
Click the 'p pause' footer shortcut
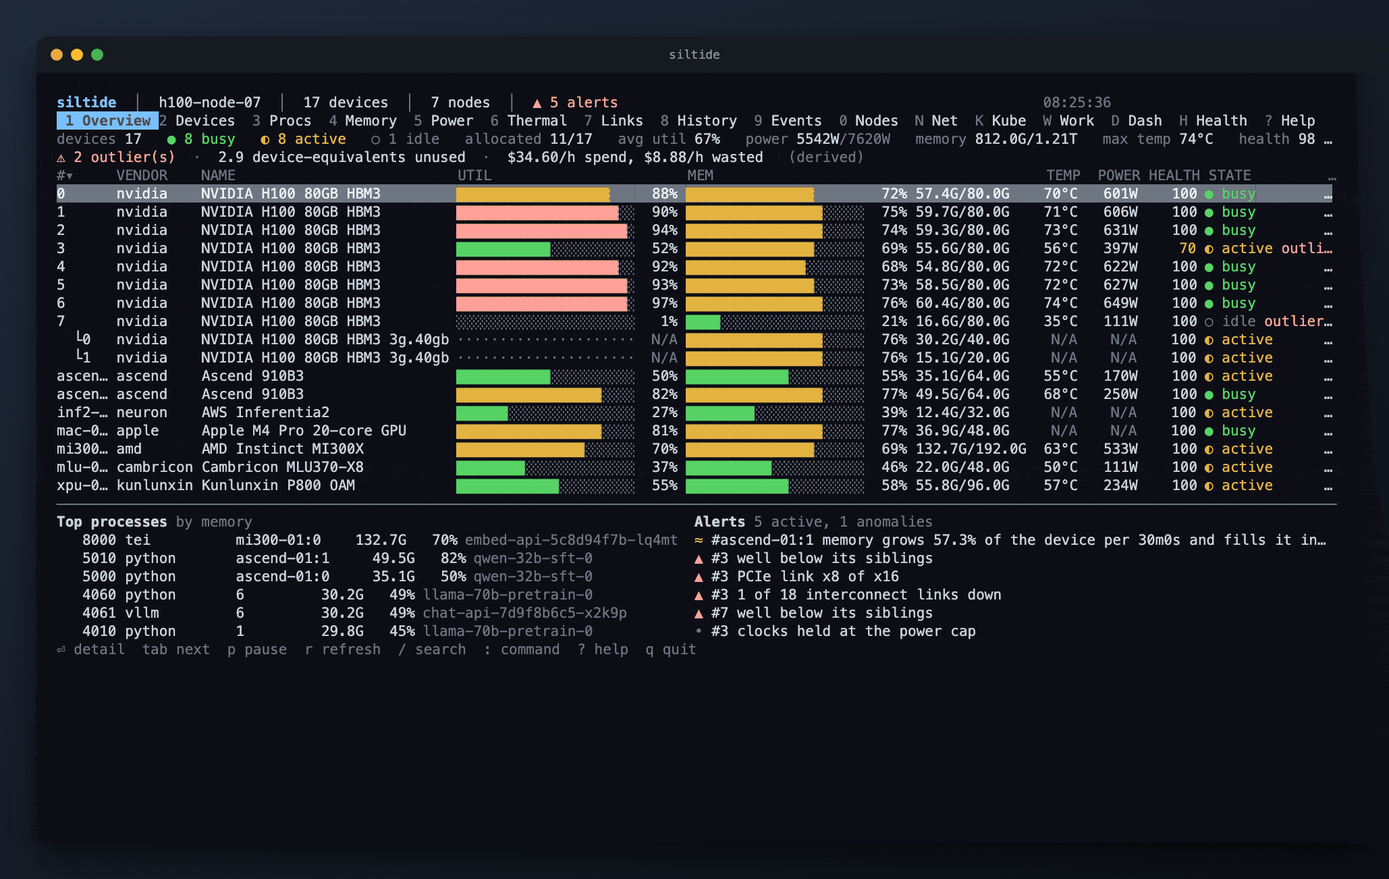257,649
